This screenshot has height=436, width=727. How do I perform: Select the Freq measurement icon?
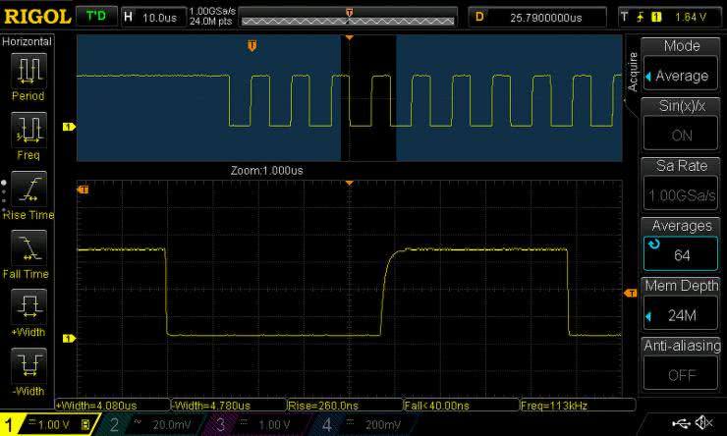28,129
